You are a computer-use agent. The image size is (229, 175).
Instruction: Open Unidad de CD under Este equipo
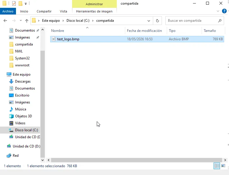pyautogui.click(x=28, y=137)
